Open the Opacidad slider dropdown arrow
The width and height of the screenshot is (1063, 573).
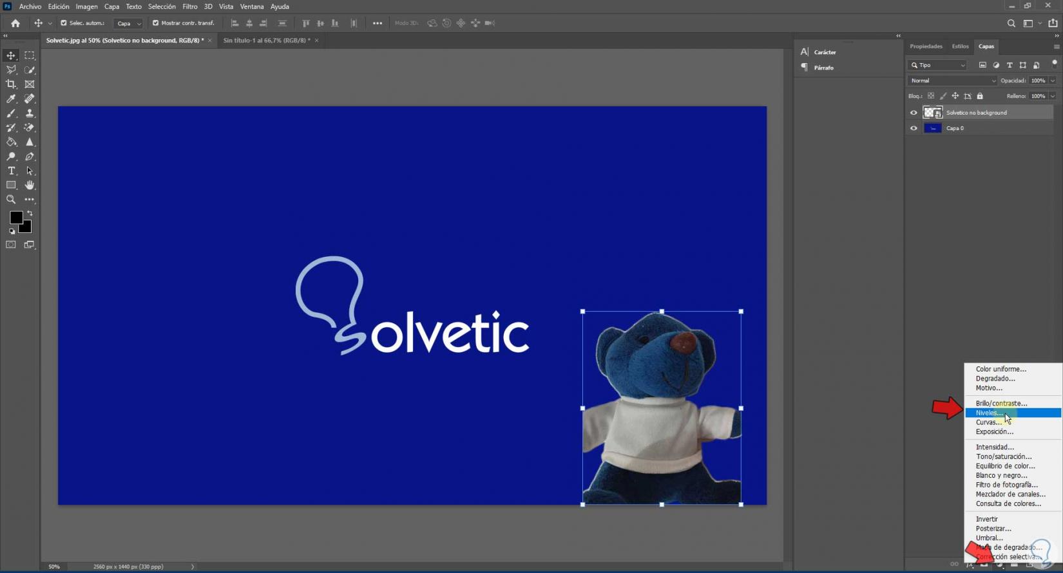[x=1053, y=80]
